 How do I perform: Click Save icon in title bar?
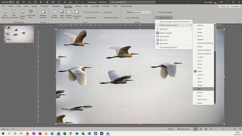click(18, 2)
